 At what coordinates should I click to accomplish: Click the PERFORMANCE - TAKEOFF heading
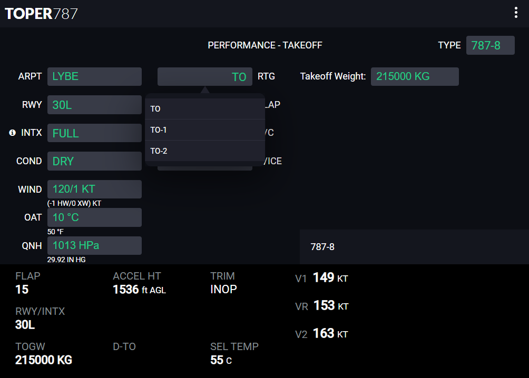(x=265, y=45)
